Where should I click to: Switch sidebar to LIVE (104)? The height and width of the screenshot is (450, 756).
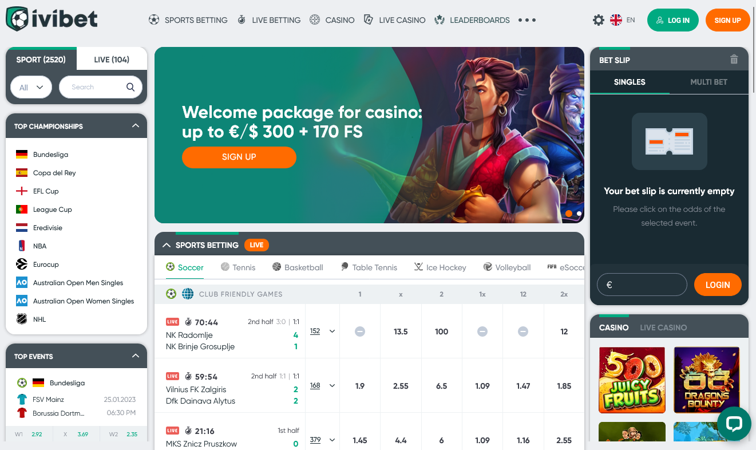click(112, 60)
